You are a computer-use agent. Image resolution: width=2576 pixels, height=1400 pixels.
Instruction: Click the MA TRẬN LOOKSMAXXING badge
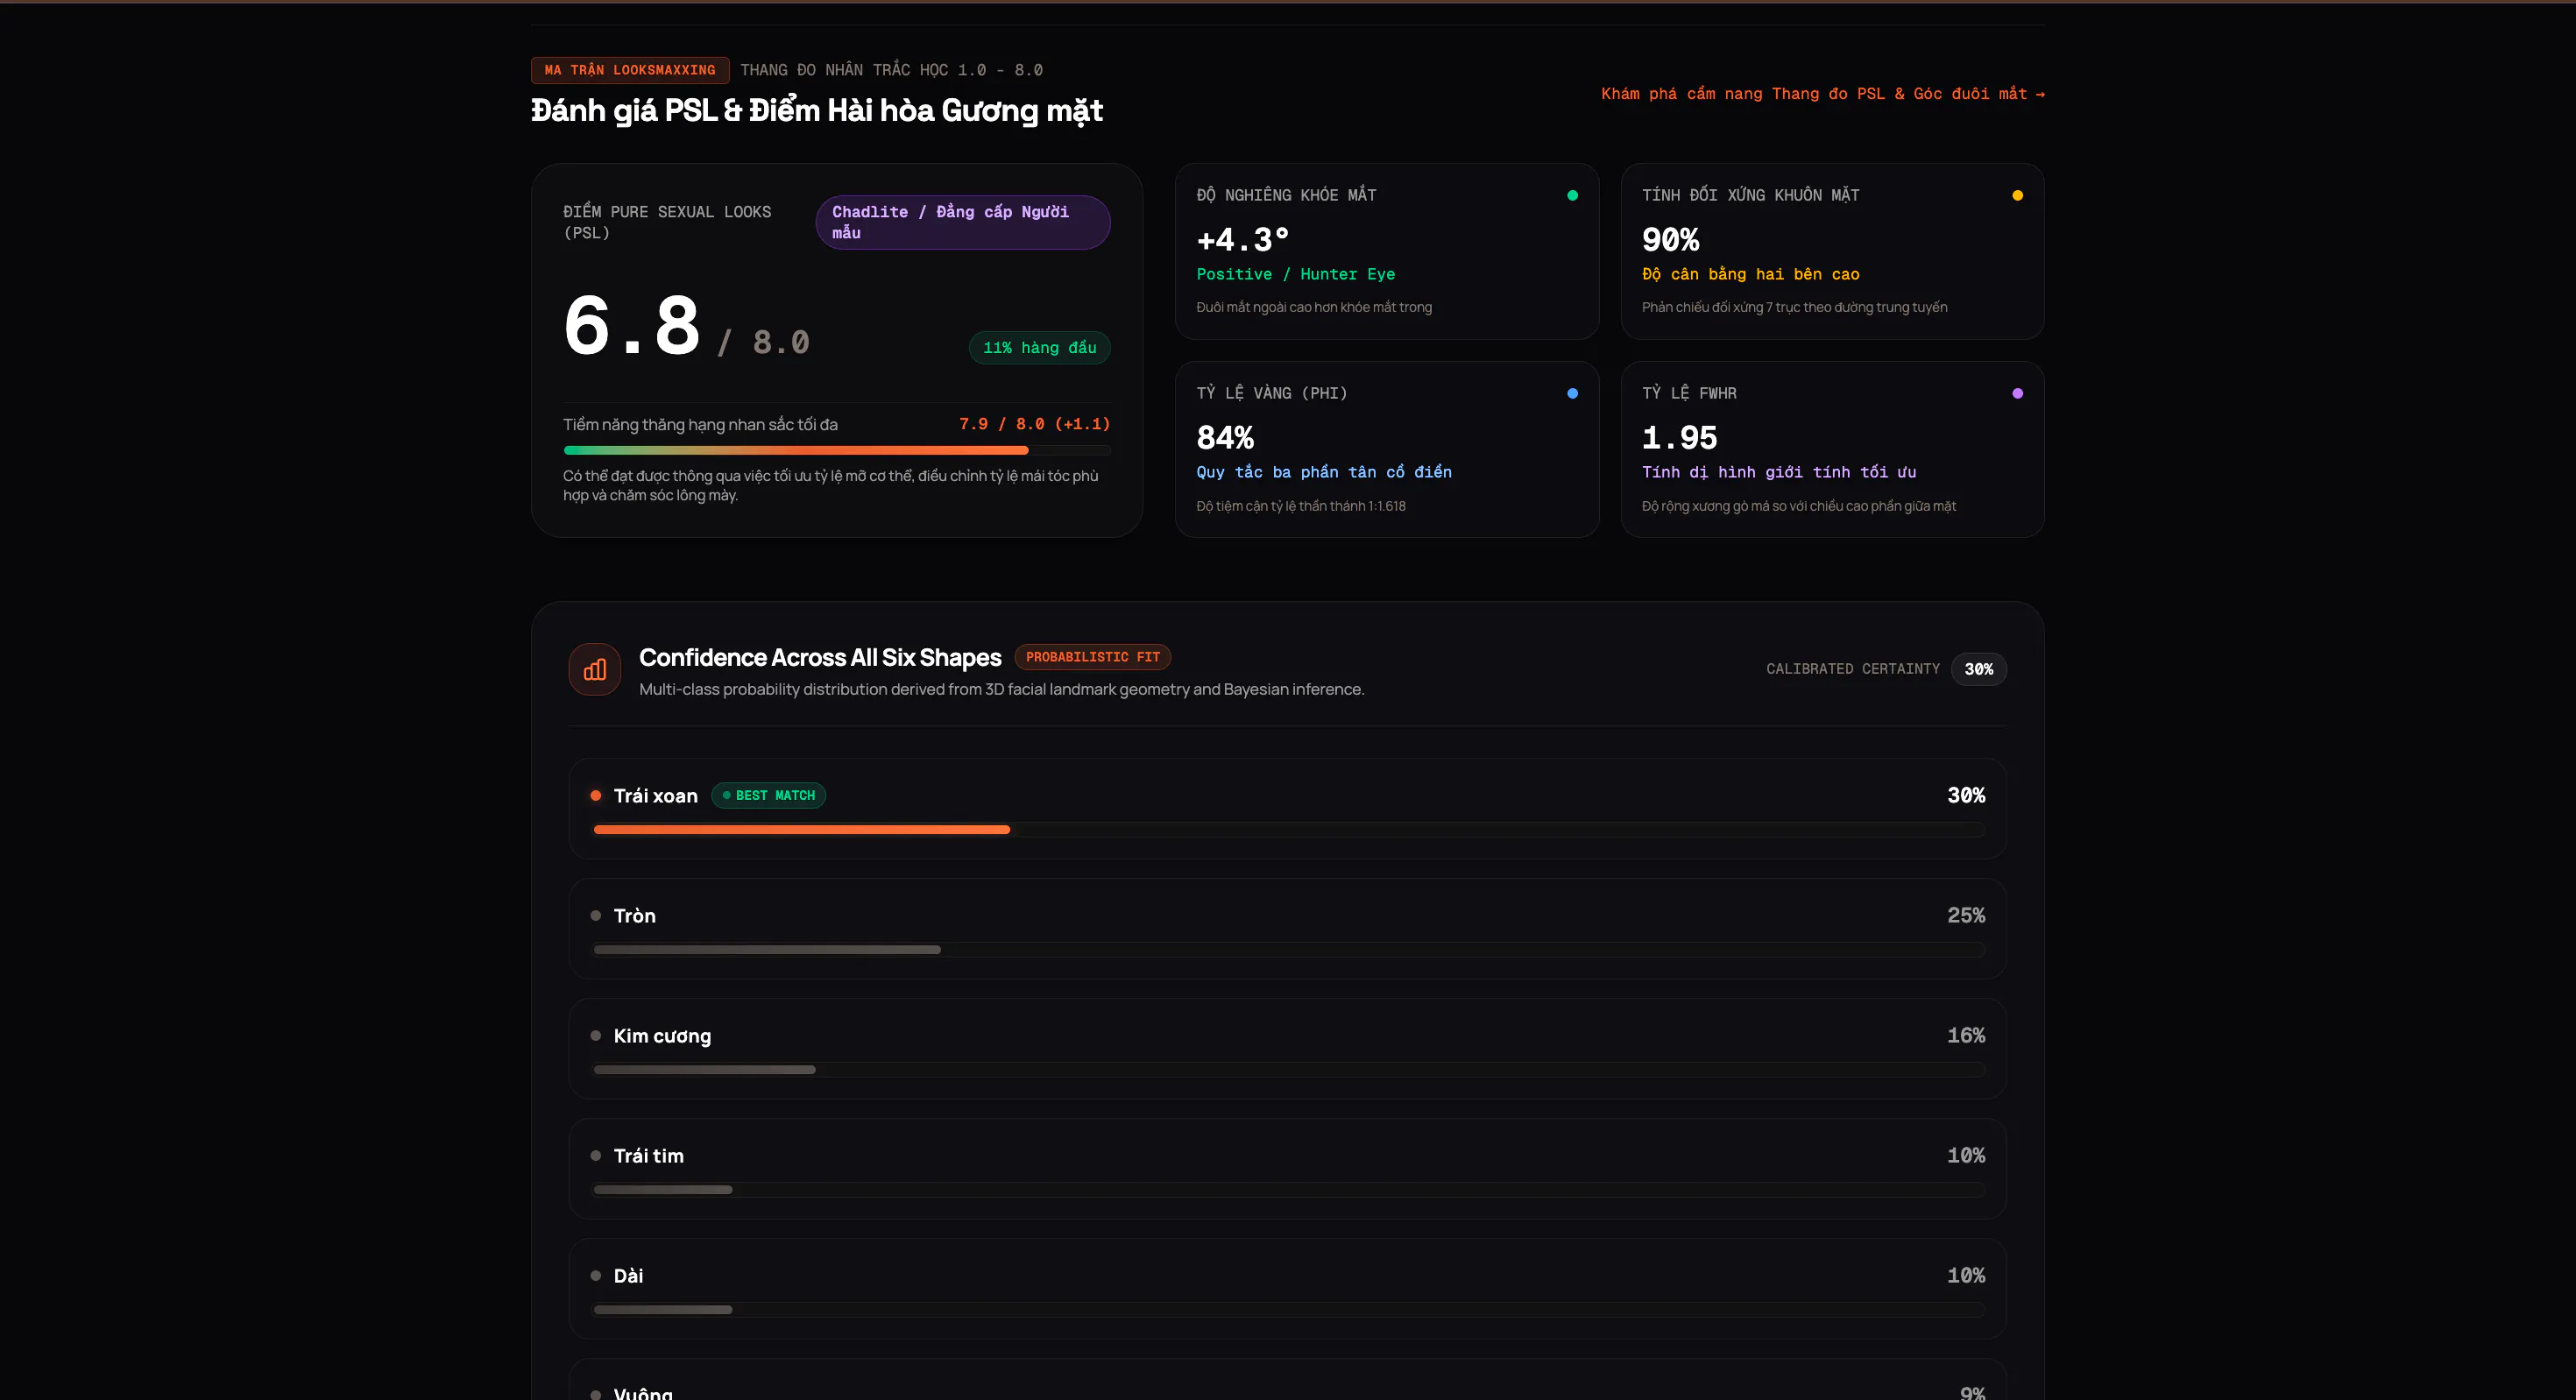(x=630, y=70)
